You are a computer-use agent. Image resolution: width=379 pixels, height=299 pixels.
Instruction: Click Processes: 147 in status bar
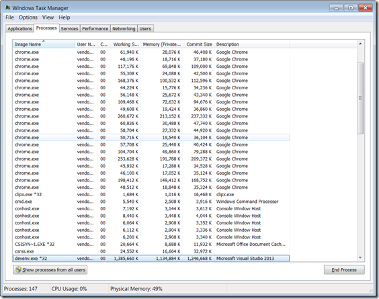(x=21, y=289)
